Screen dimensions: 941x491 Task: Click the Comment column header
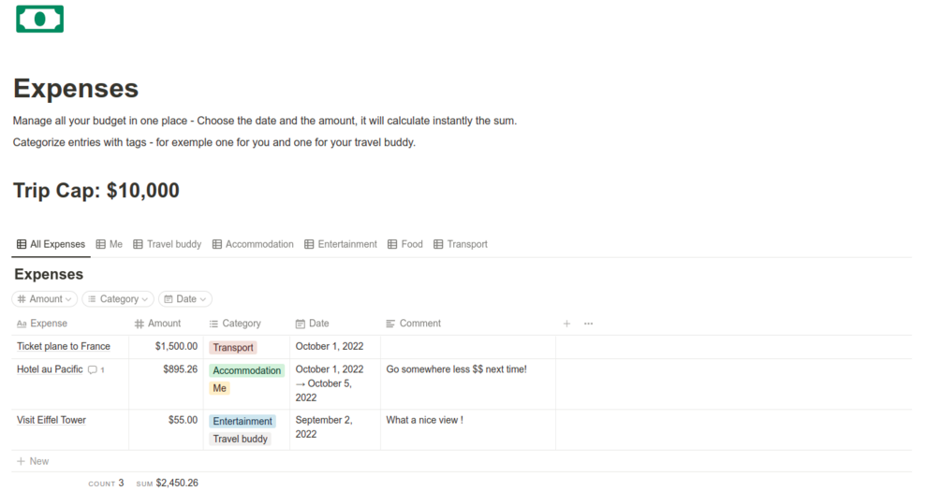(419, 324)
